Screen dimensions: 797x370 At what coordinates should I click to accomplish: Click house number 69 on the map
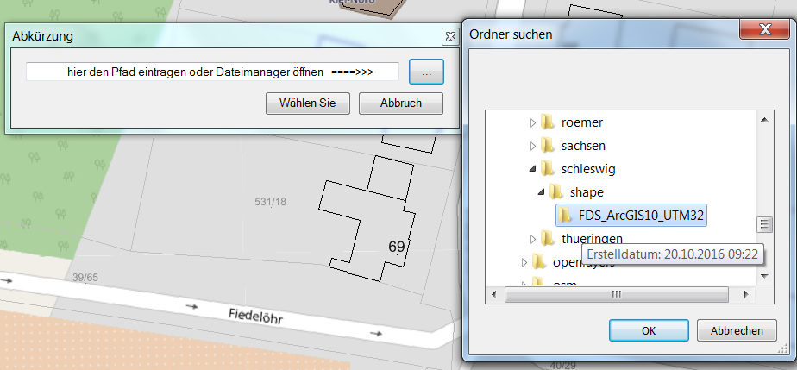[397, 247]
